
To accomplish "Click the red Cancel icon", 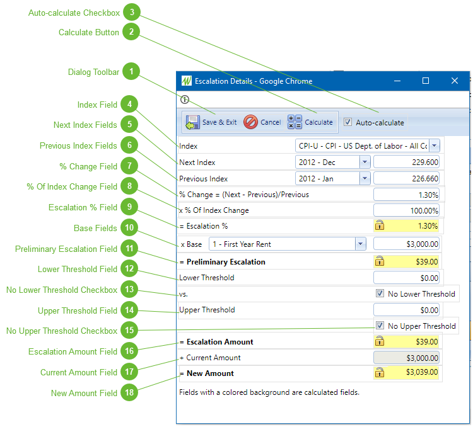I will [x=250, y=122].
